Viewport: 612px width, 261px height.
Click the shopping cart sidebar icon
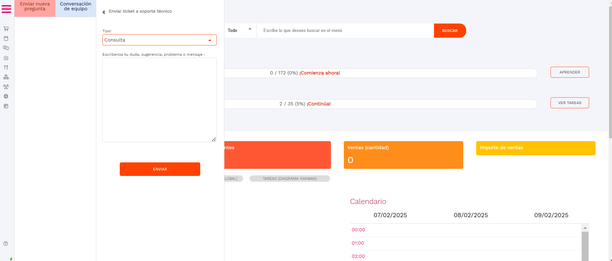tap(6, 29)
